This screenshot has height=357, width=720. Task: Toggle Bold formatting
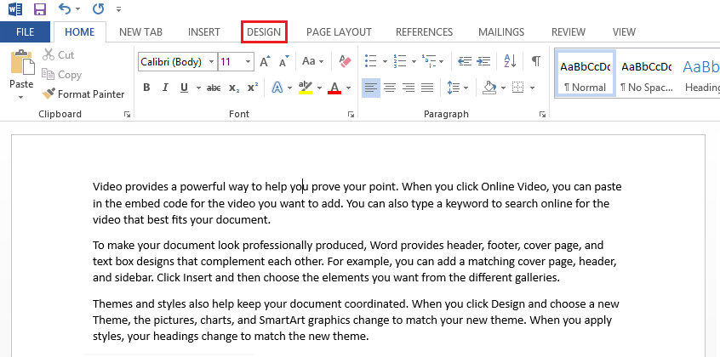click(146, 88)
